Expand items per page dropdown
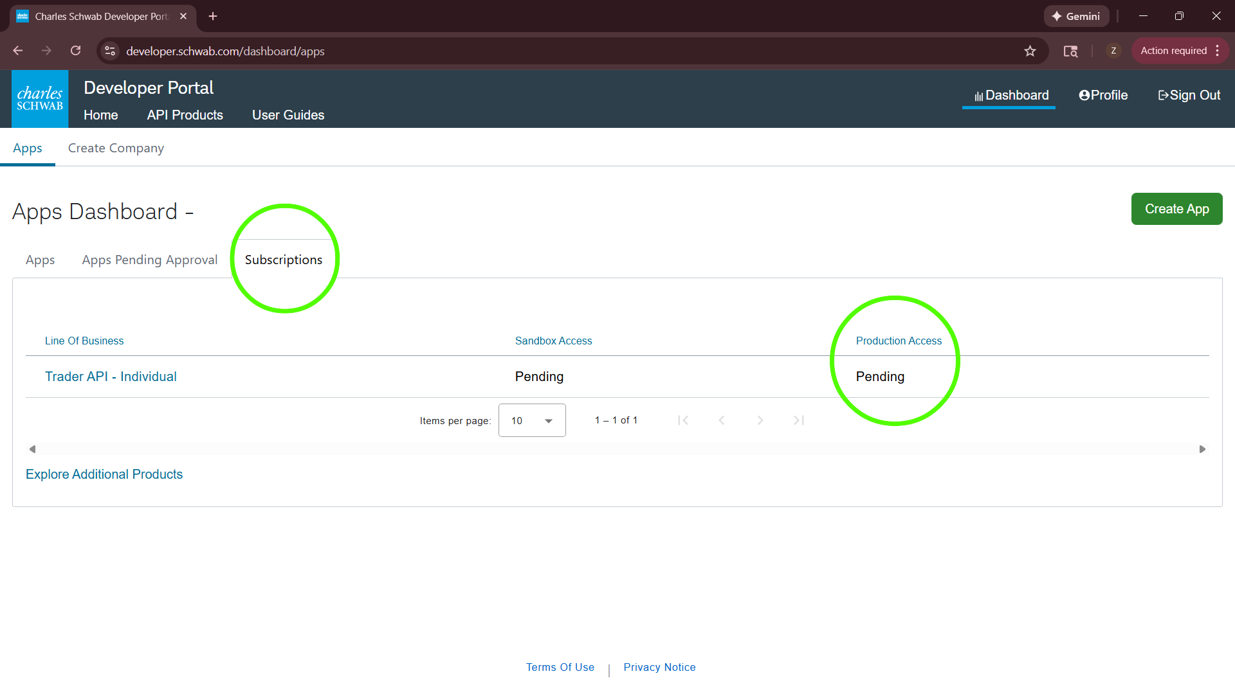Image resolution: width=1235 pixels, height=694 pixels. [532, 420]
